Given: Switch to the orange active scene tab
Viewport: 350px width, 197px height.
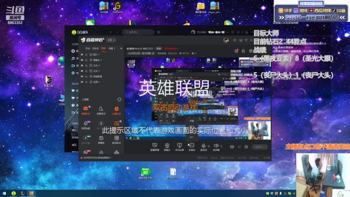Looking at the screenshot, I should coord(103,48).
